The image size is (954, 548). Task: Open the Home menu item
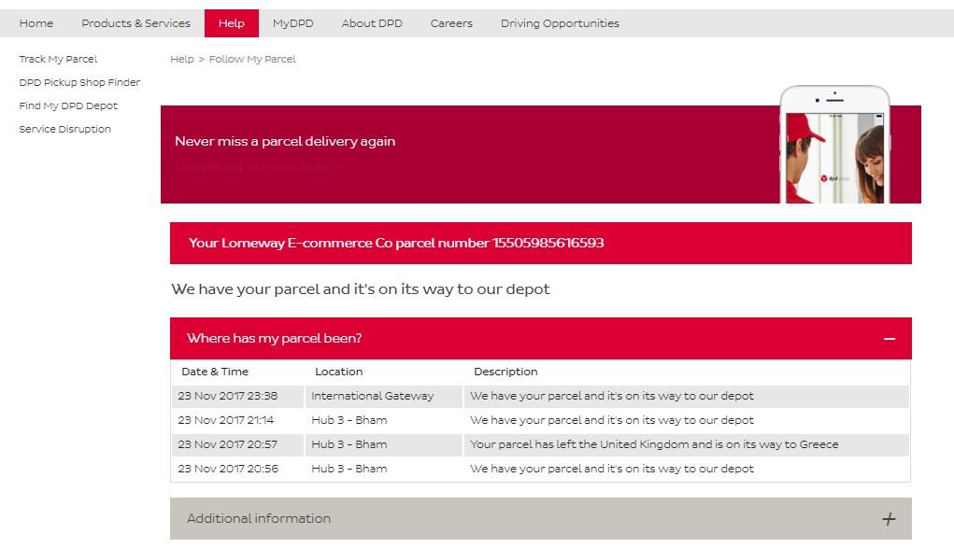pos(36,23)
